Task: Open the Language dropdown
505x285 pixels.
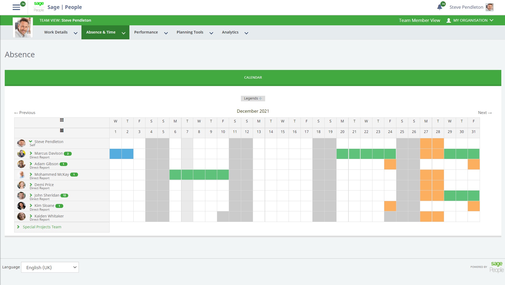Action: point(50,267)
